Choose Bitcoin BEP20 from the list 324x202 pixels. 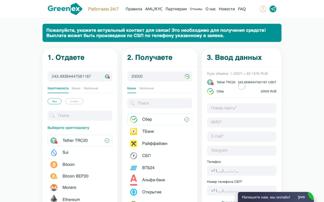coord(80,176)
